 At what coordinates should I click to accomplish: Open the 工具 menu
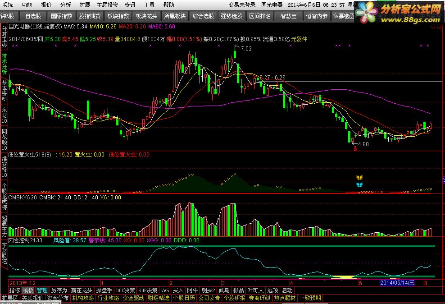click(x=149, y=5)
